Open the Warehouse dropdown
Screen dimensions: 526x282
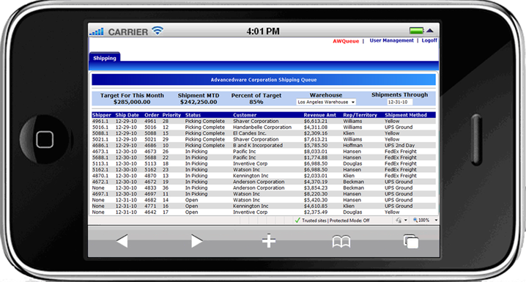[x=326, y=102]
